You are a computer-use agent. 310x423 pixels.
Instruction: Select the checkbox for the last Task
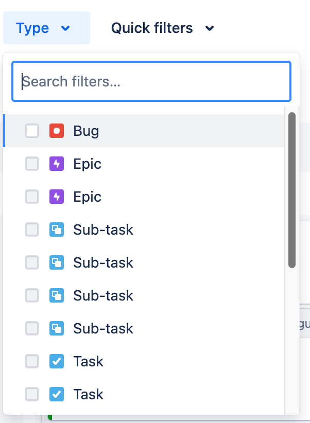click(x=32, y=394)
